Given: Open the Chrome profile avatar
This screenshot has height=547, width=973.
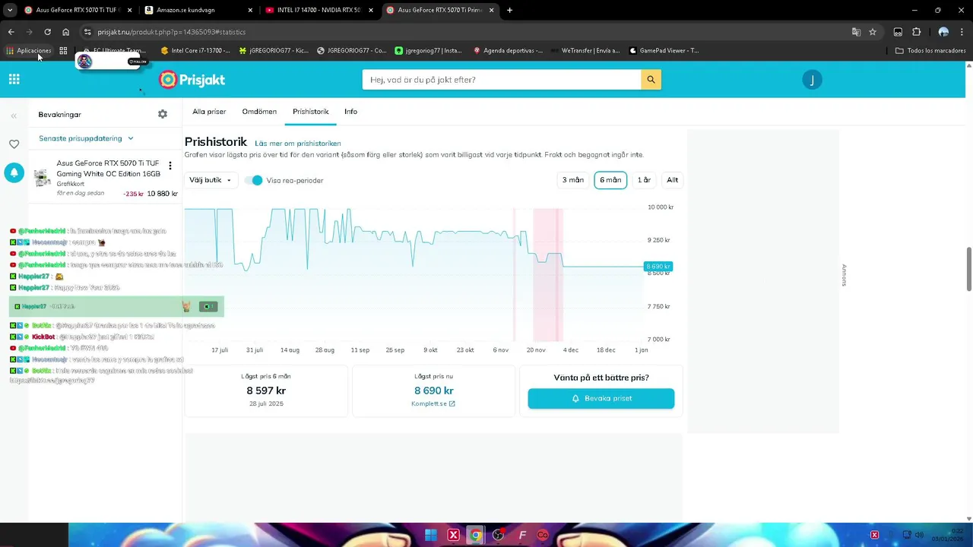Looking at the screenshot, I should [943, 32].
